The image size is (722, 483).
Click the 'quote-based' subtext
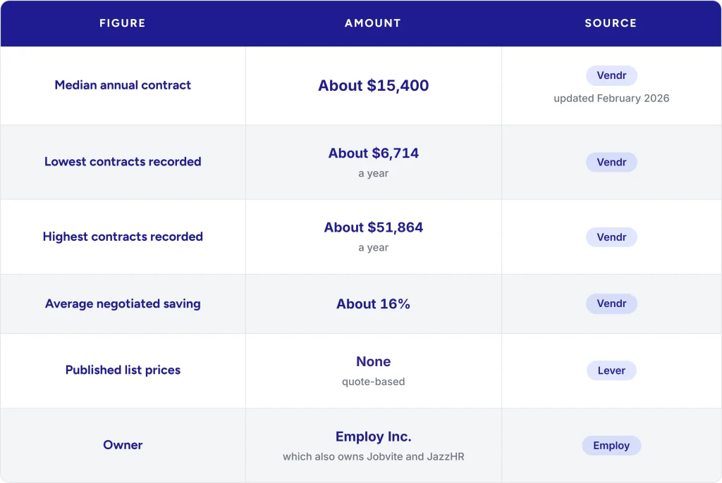click(x=374, y=382)
